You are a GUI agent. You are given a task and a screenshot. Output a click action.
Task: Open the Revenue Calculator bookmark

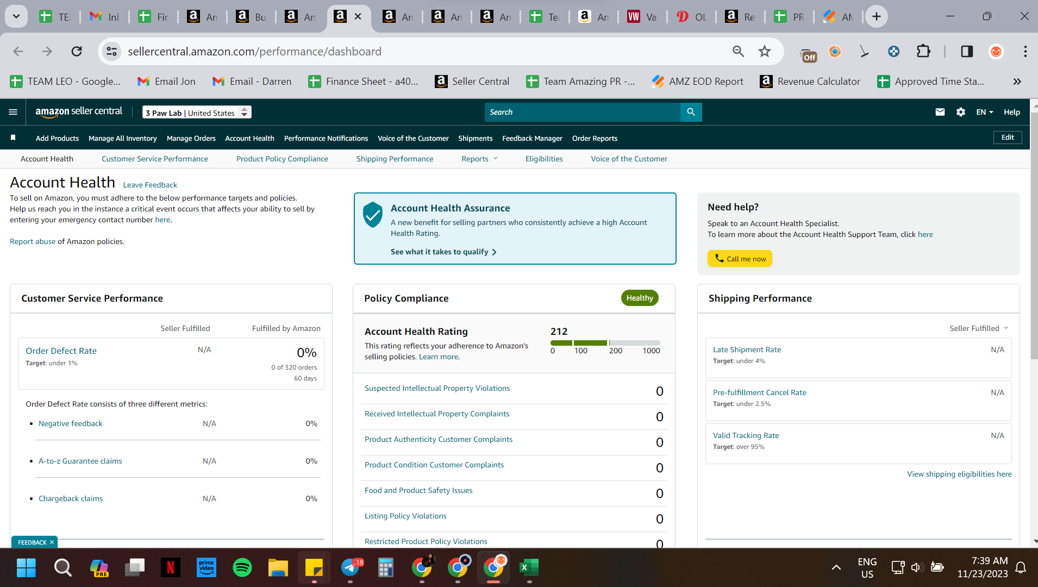tap(810, 82)
